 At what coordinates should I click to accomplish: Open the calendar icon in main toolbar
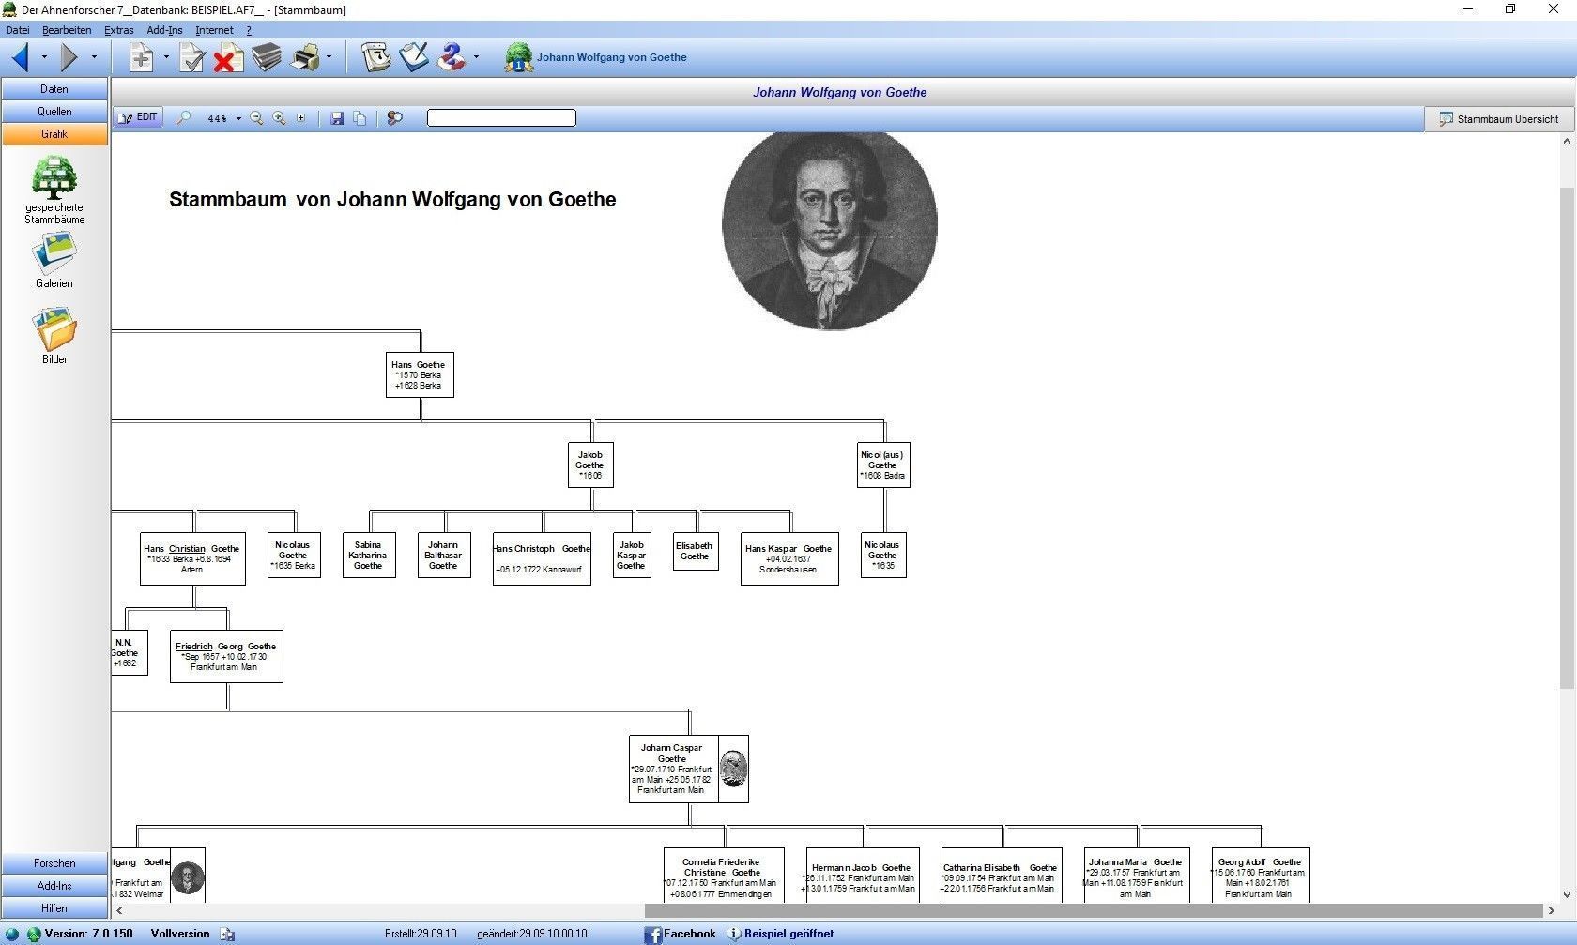376,58
